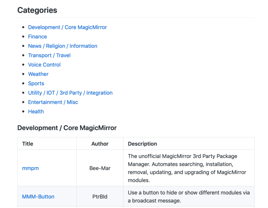Open the Weather category link
268x208 pixels.
click(38, 74)
